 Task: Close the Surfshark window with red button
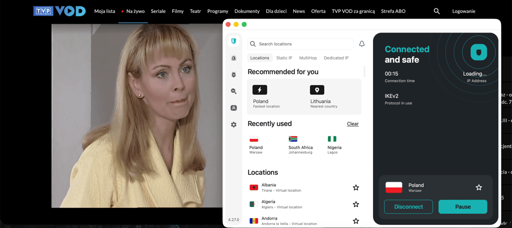pos(228,24)
